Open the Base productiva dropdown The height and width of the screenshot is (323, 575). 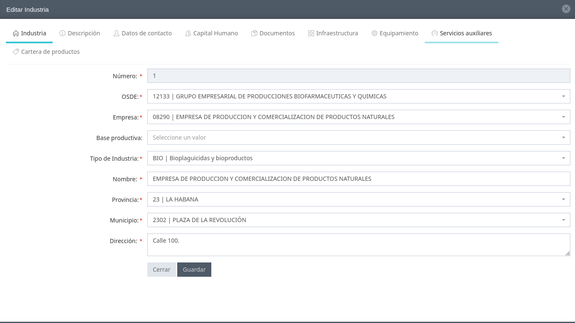point(563,138)
